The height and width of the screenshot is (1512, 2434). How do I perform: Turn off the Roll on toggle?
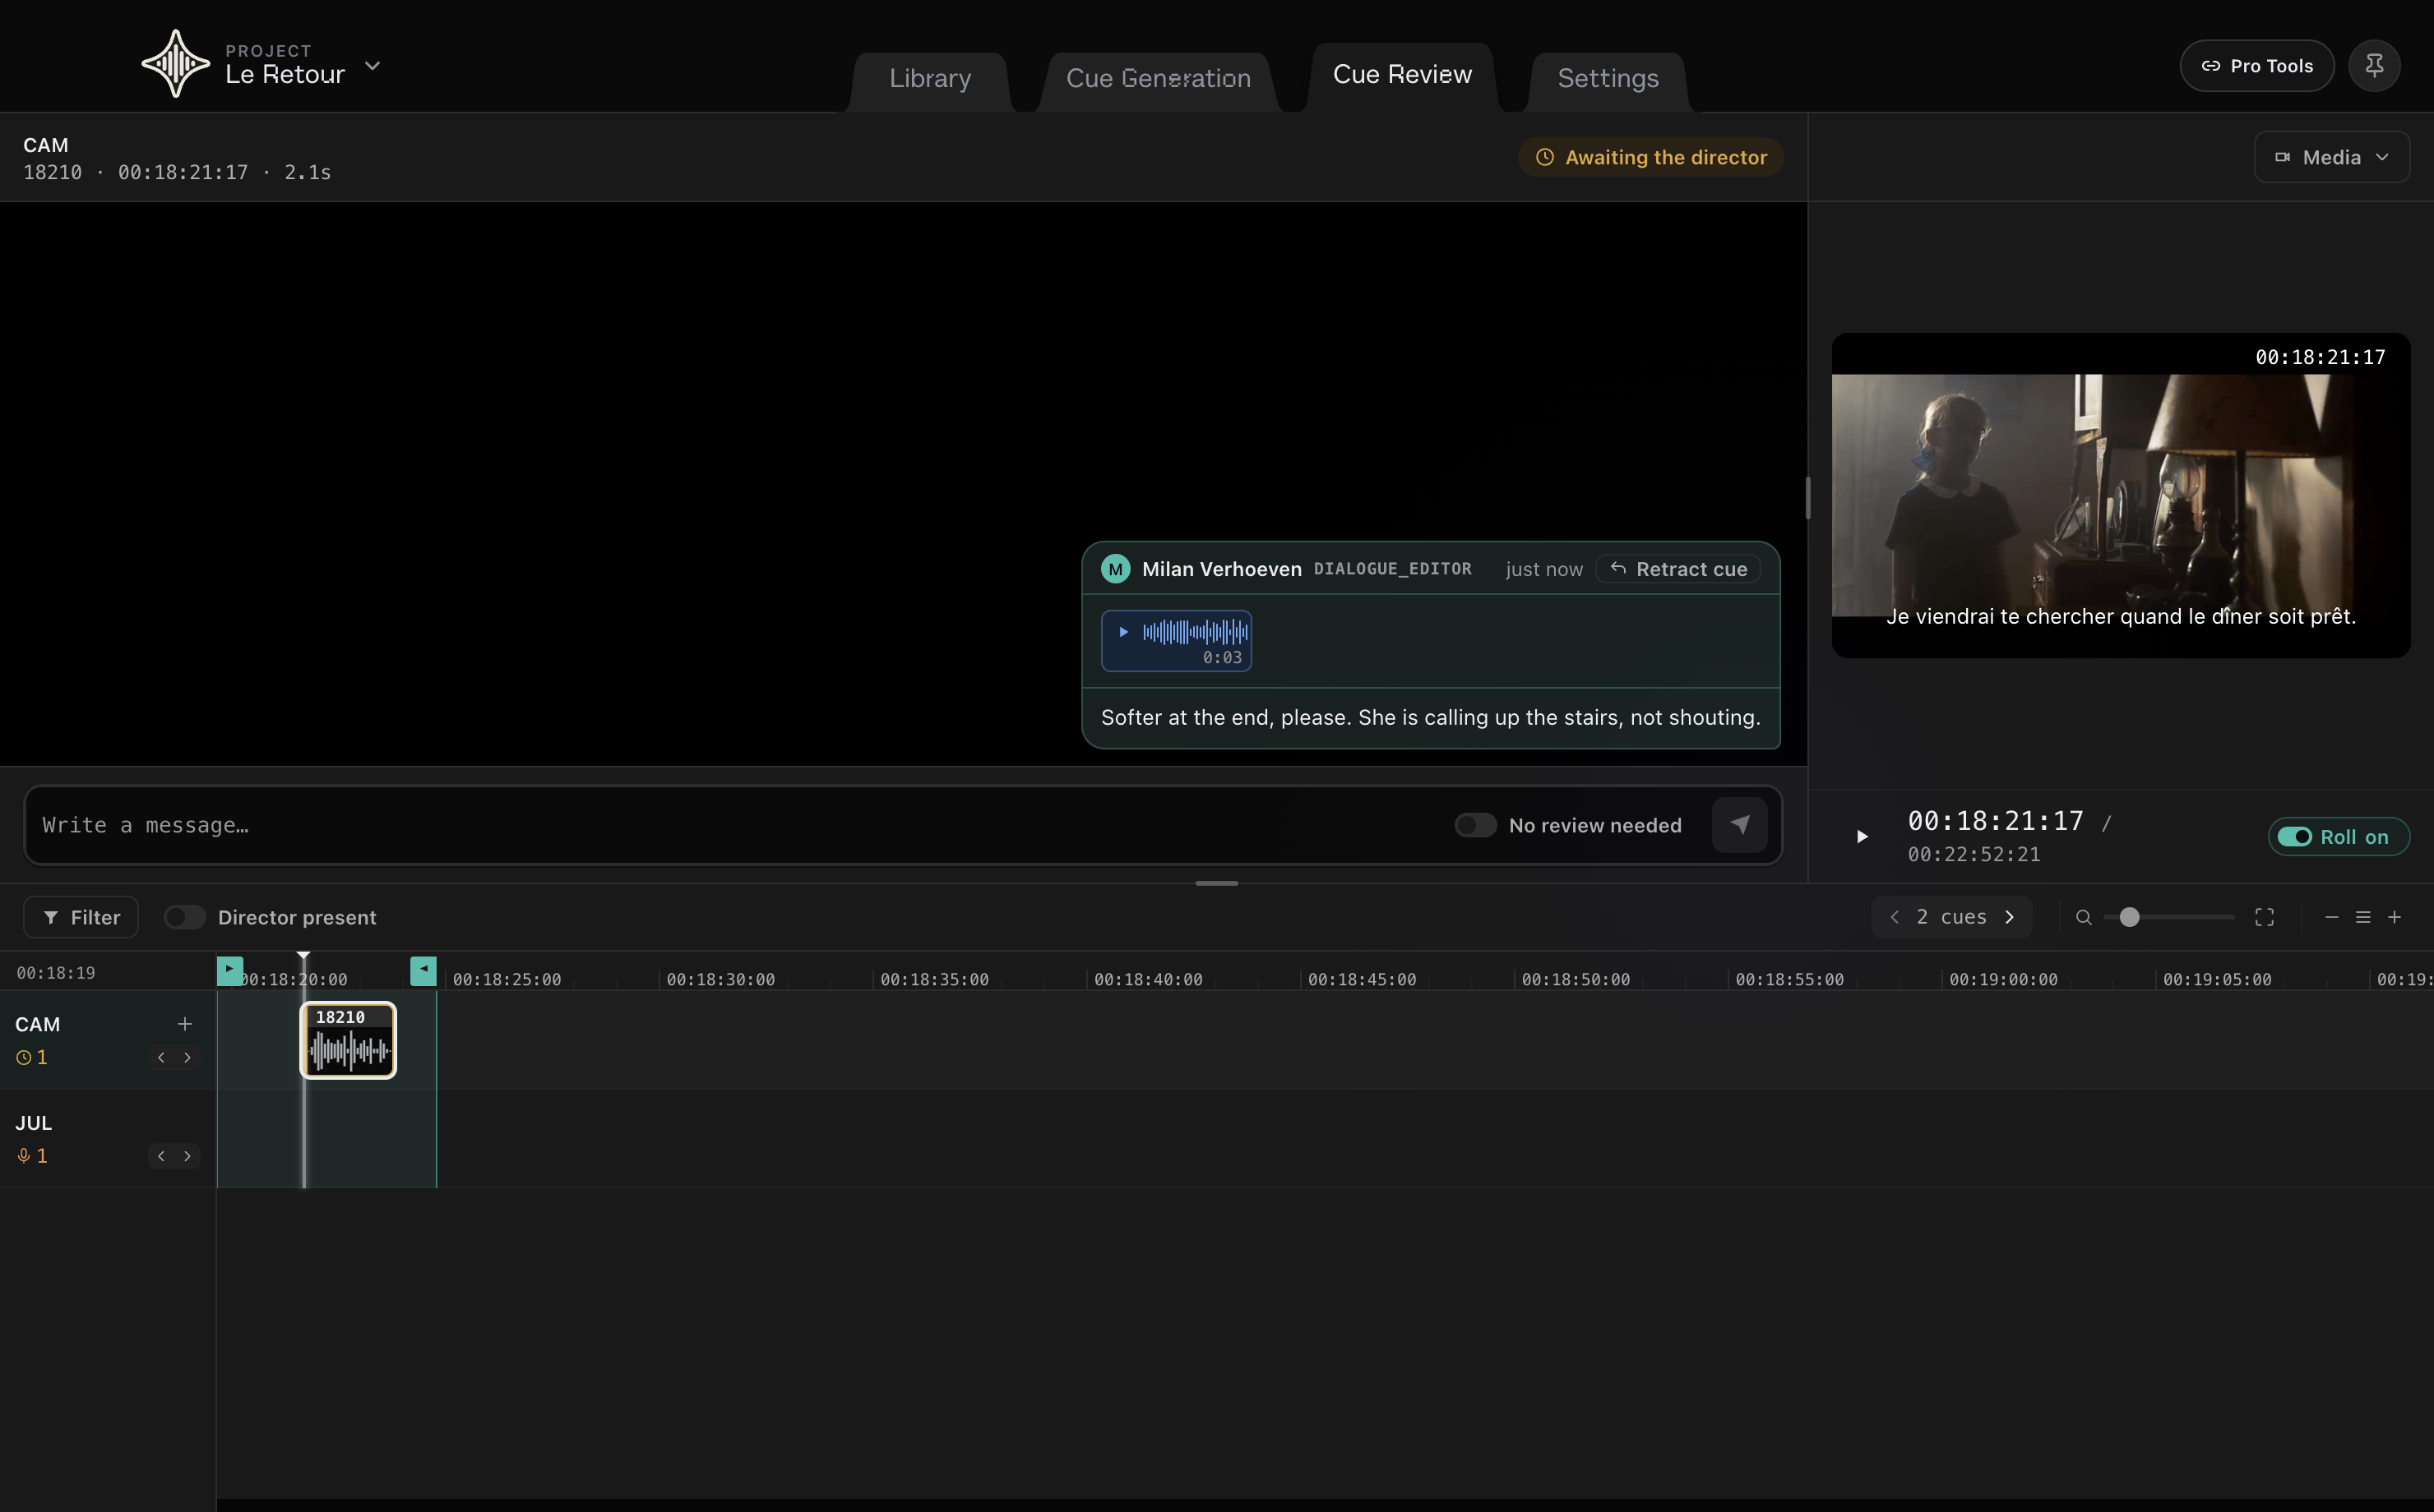tap(2338, 837)
